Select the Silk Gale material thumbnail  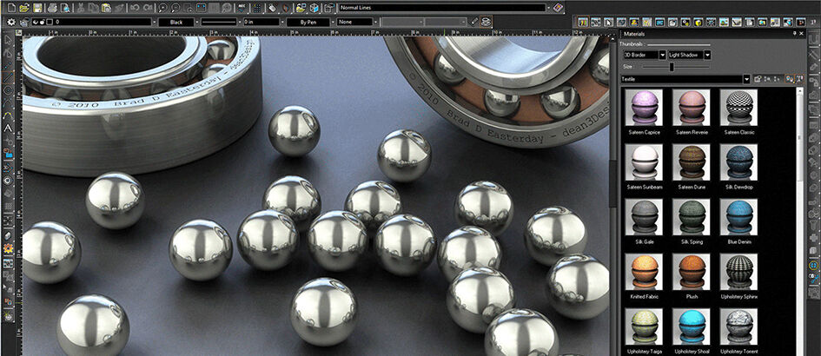[644, 217]
